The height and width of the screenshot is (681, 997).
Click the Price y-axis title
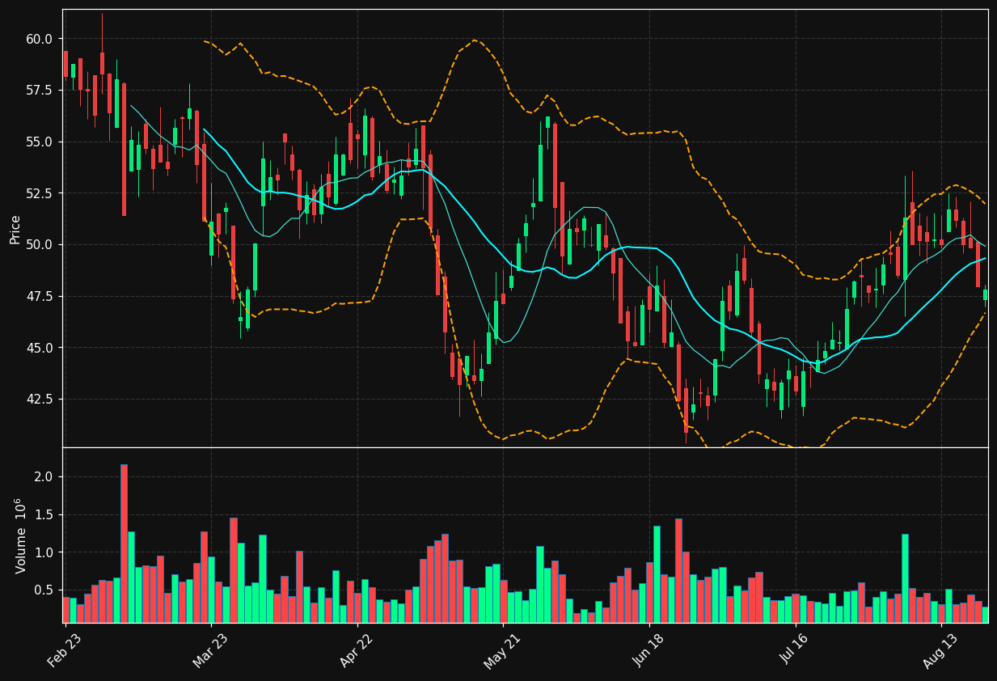pos(15,229)
